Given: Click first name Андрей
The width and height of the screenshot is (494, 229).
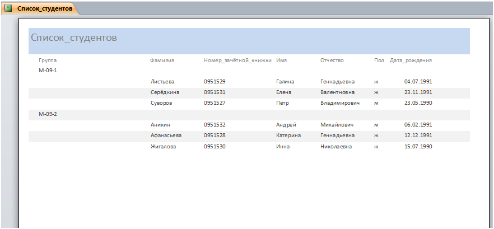Looking at the screenshot, I should click(286, 125).
